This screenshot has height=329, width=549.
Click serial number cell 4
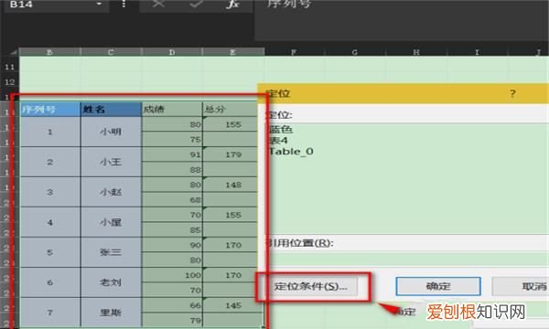[50, 222]
